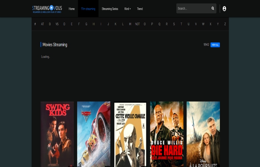Filter movies by NOT letter
This screenshot has height=167, width=260.
click(137, 24)
